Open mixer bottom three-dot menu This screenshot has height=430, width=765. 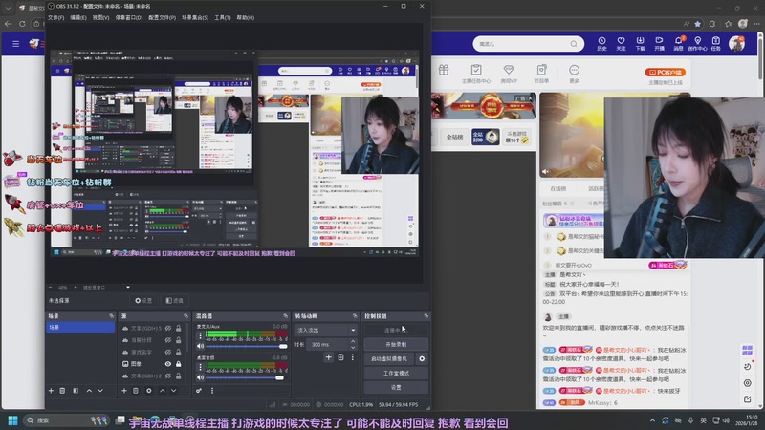[x=211, y=391]
